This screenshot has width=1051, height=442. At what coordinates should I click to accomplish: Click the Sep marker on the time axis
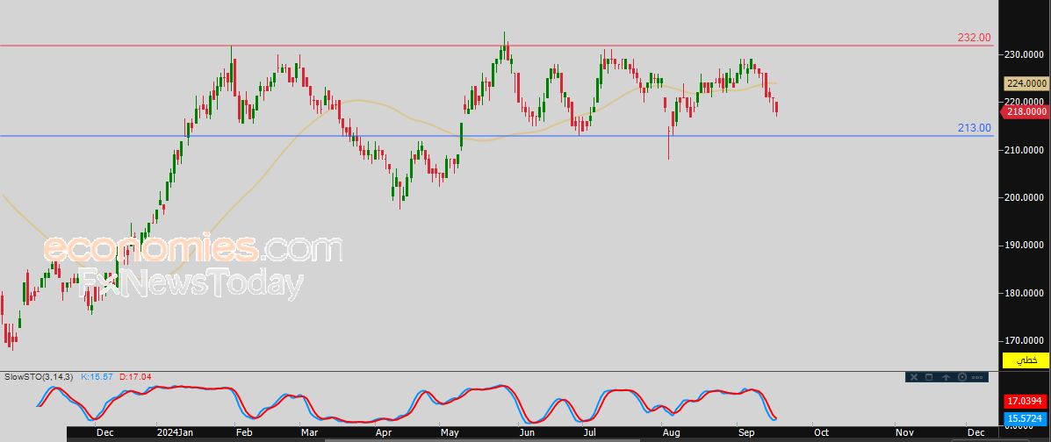745,432
